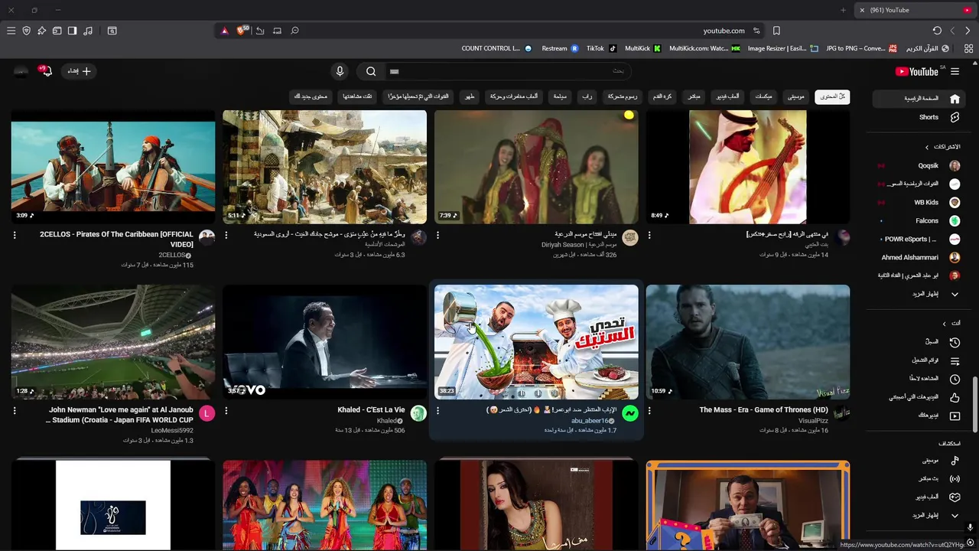
Task: Open the TikTok bookmark
Action: coord(601,48)
